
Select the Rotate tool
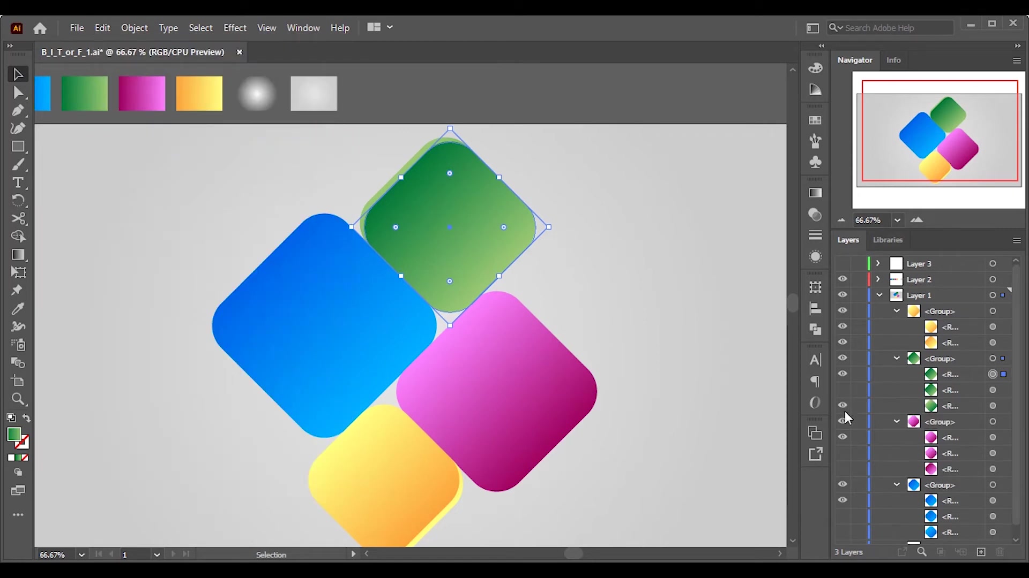[18, 201]
